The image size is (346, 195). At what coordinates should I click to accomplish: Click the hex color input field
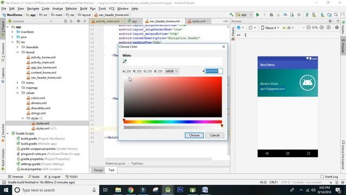click(x=214, y=71)
